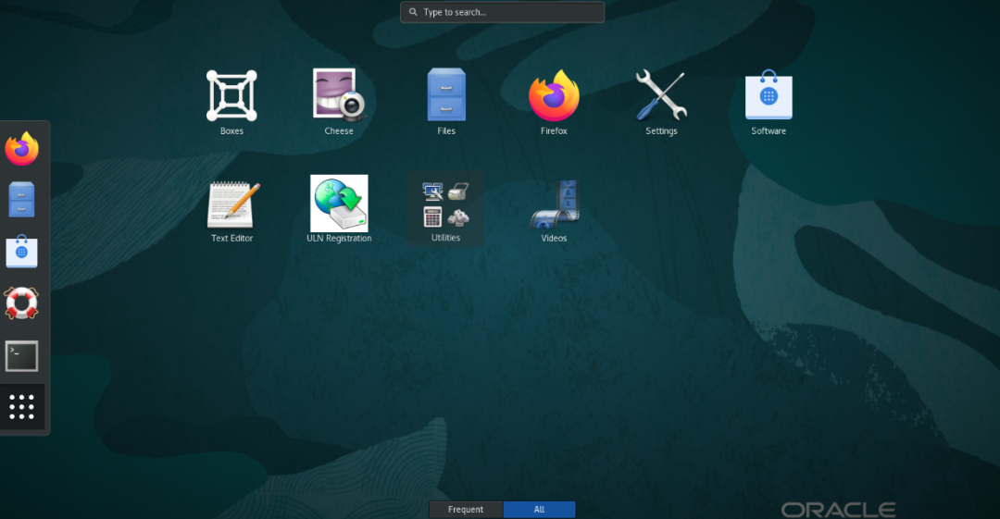Click the Type to search field
1000x519 pixels.
coord(503,12)
